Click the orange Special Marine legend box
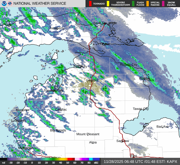 point(147,4)
